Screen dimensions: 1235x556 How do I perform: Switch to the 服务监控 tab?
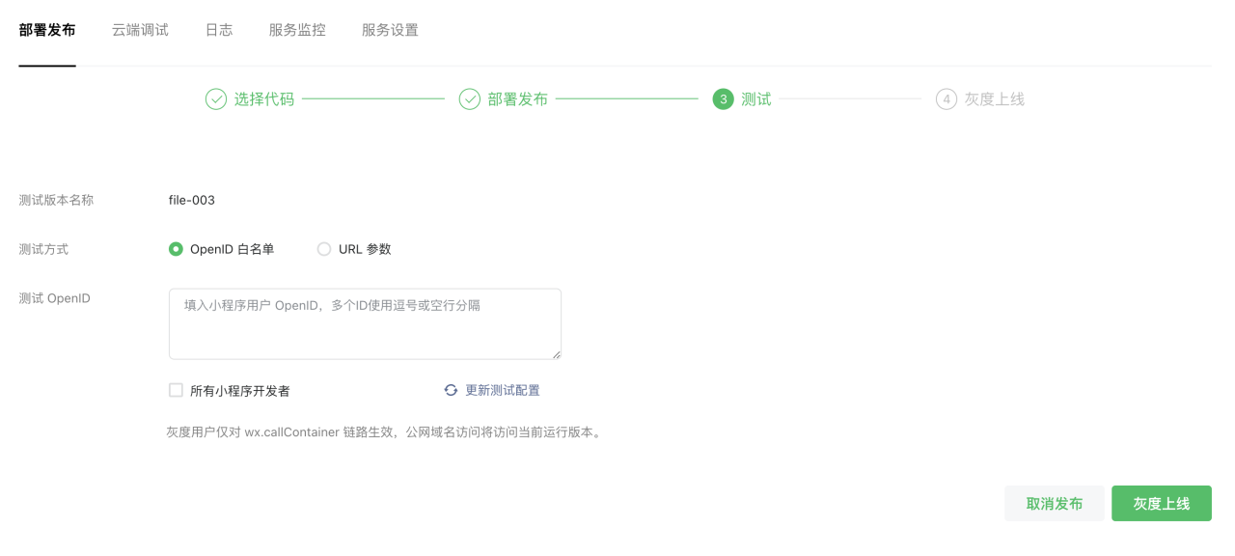point(296,30)
